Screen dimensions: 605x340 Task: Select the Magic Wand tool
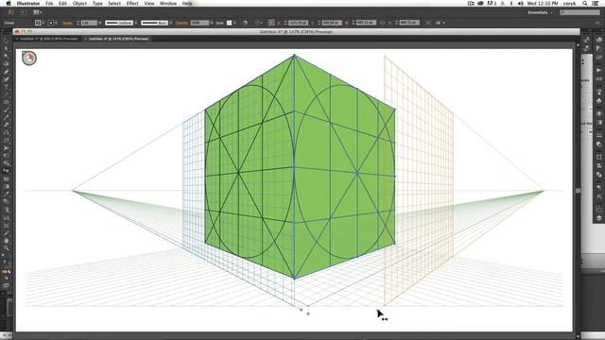point(6,57)
